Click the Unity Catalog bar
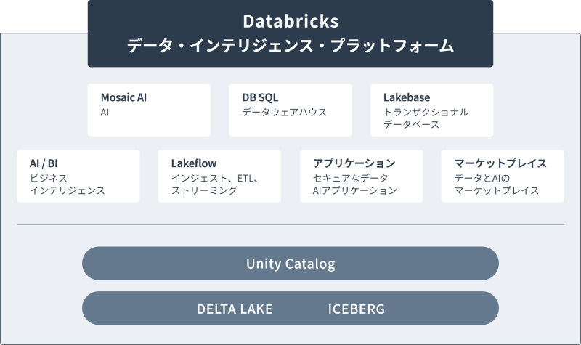The width and height of the screenshot is (581, 345). click(290, 264)
